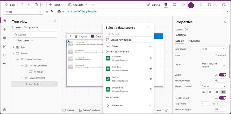231x114 pixels.
Task: Click the data source Search field
Action: click(x=128, y=34)
